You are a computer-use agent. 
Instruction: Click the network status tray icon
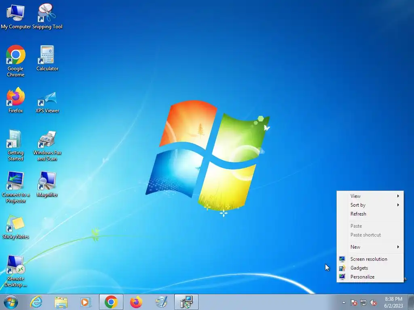(x=363, y=303)
